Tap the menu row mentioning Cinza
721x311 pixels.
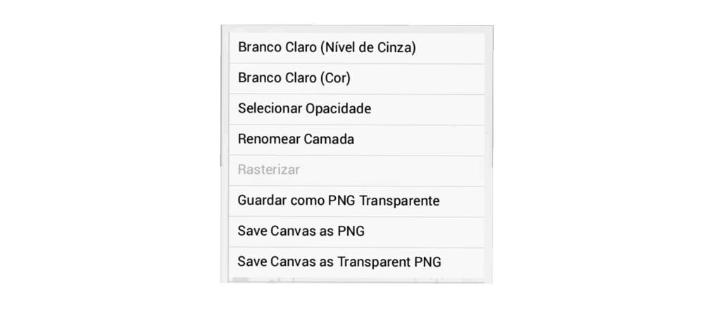357,49
